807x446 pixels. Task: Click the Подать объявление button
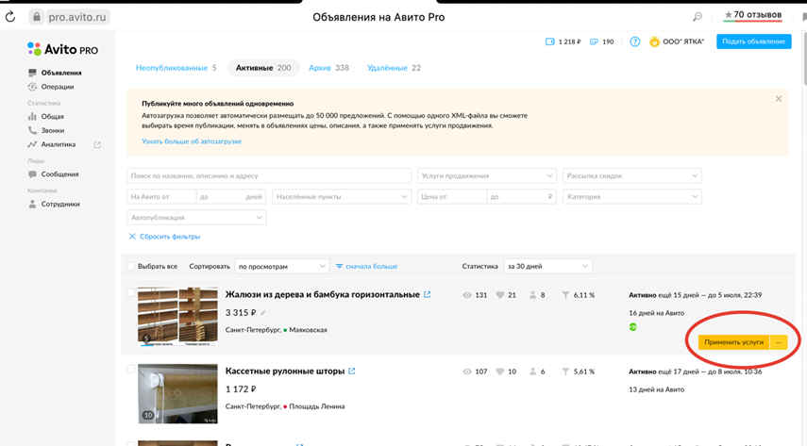[x=753, y=41]
